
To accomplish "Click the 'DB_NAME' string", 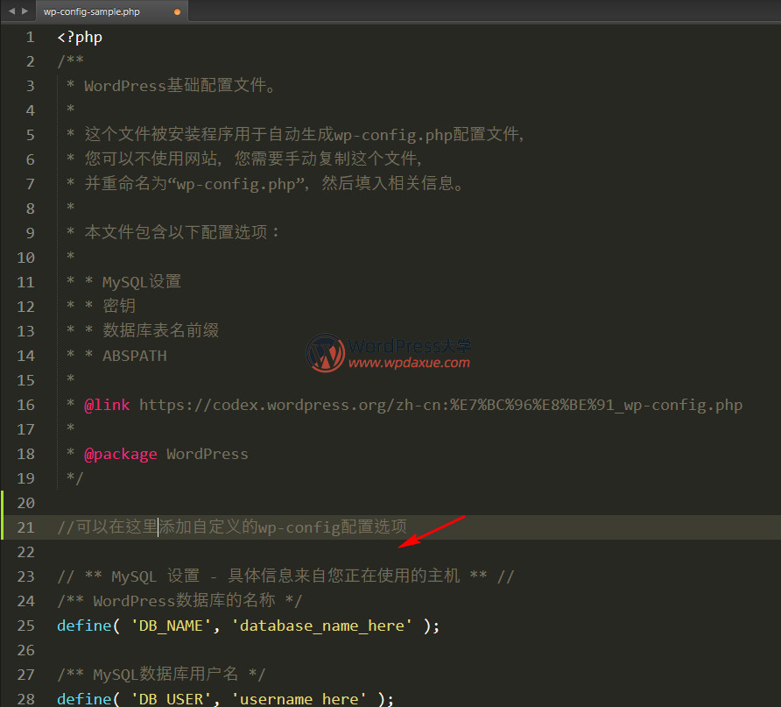I will tap(171, 626).
